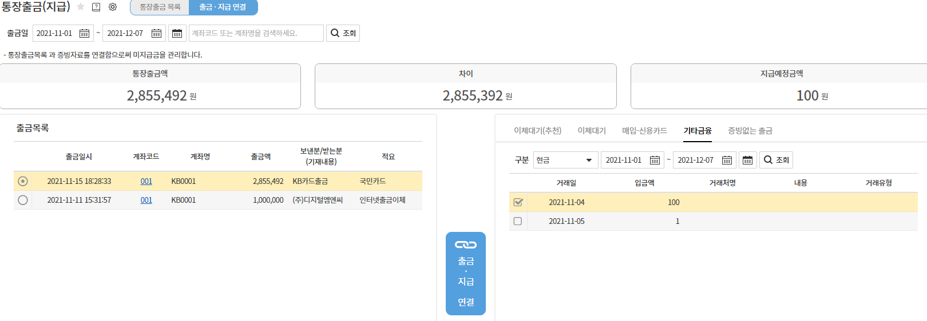Open the help question-mark icon beside the title
927x321 pixels.
(96, 7)
